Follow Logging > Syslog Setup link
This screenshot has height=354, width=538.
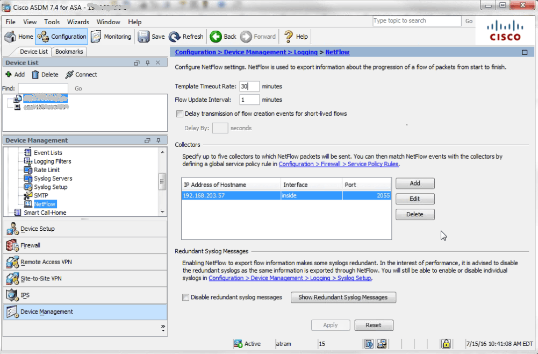point(290,278)
